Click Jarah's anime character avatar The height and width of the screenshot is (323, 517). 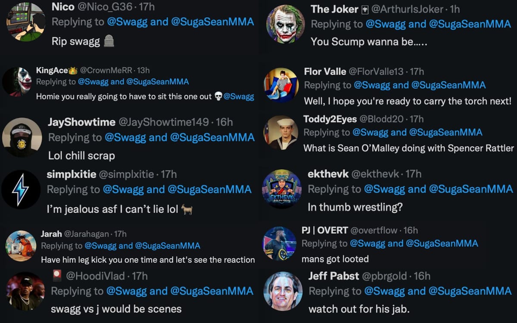coord(21,245)
